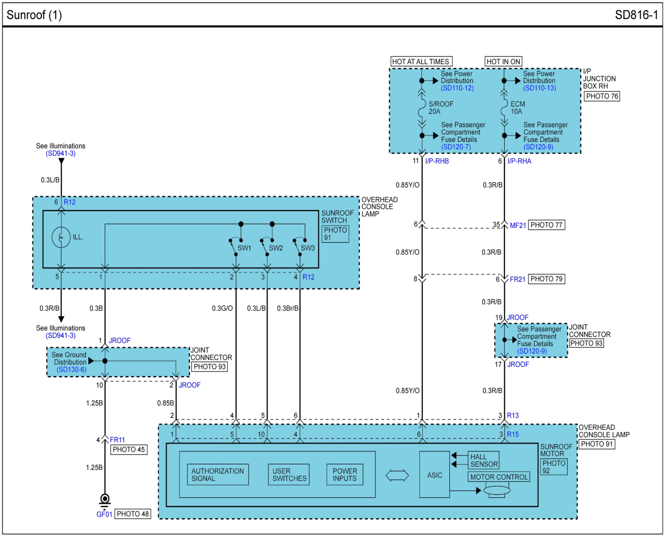The width and height of the screenshot is (666, 537).
Task: Follow the SD120-7 fuse details link
Action: point(456,147)
